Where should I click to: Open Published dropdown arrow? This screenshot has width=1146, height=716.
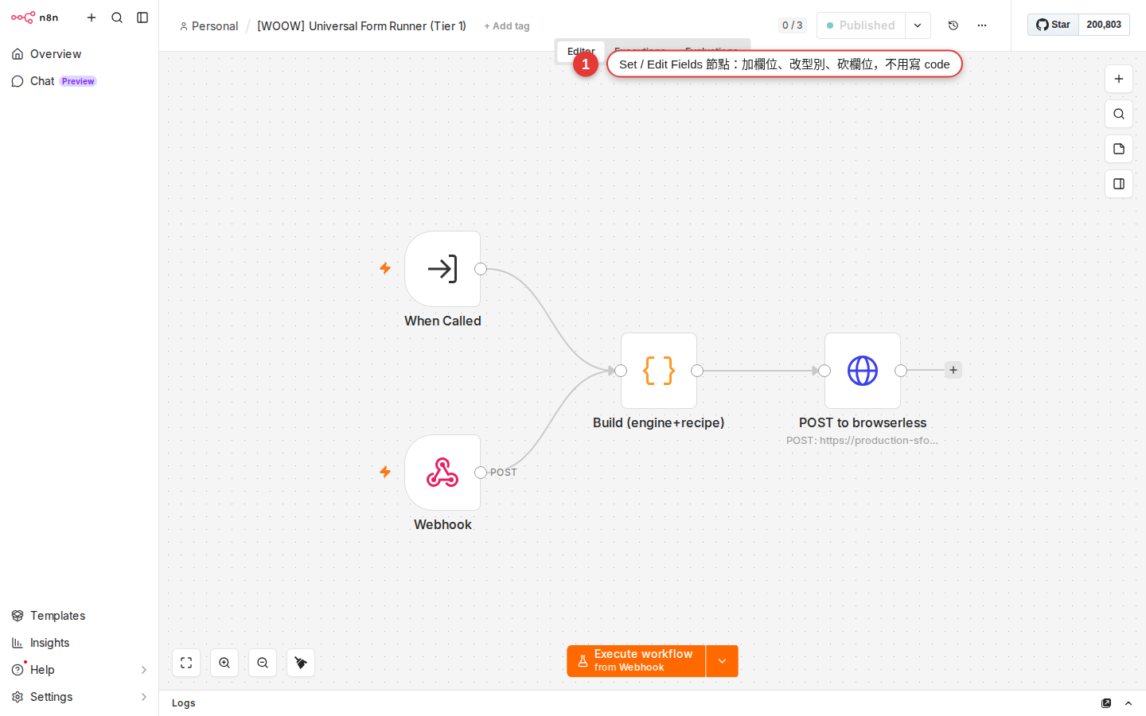click(918, 25)
